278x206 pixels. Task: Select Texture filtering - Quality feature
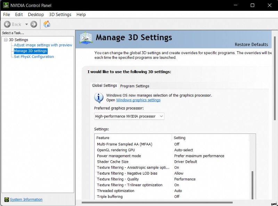pos(118,179)
